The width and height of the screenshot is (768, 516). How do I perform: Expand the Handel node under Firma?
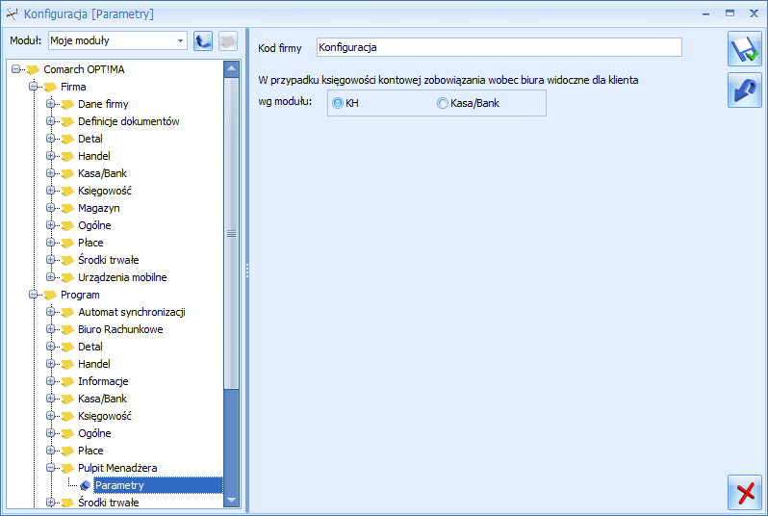tap(50, 156)
